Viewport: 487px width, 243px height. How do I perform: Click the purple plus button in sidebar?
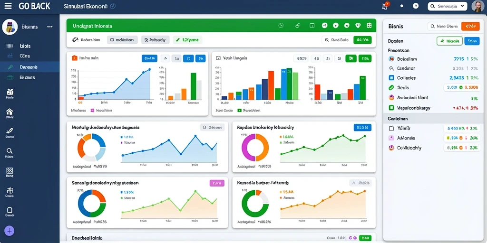click(x=10, y=231)
